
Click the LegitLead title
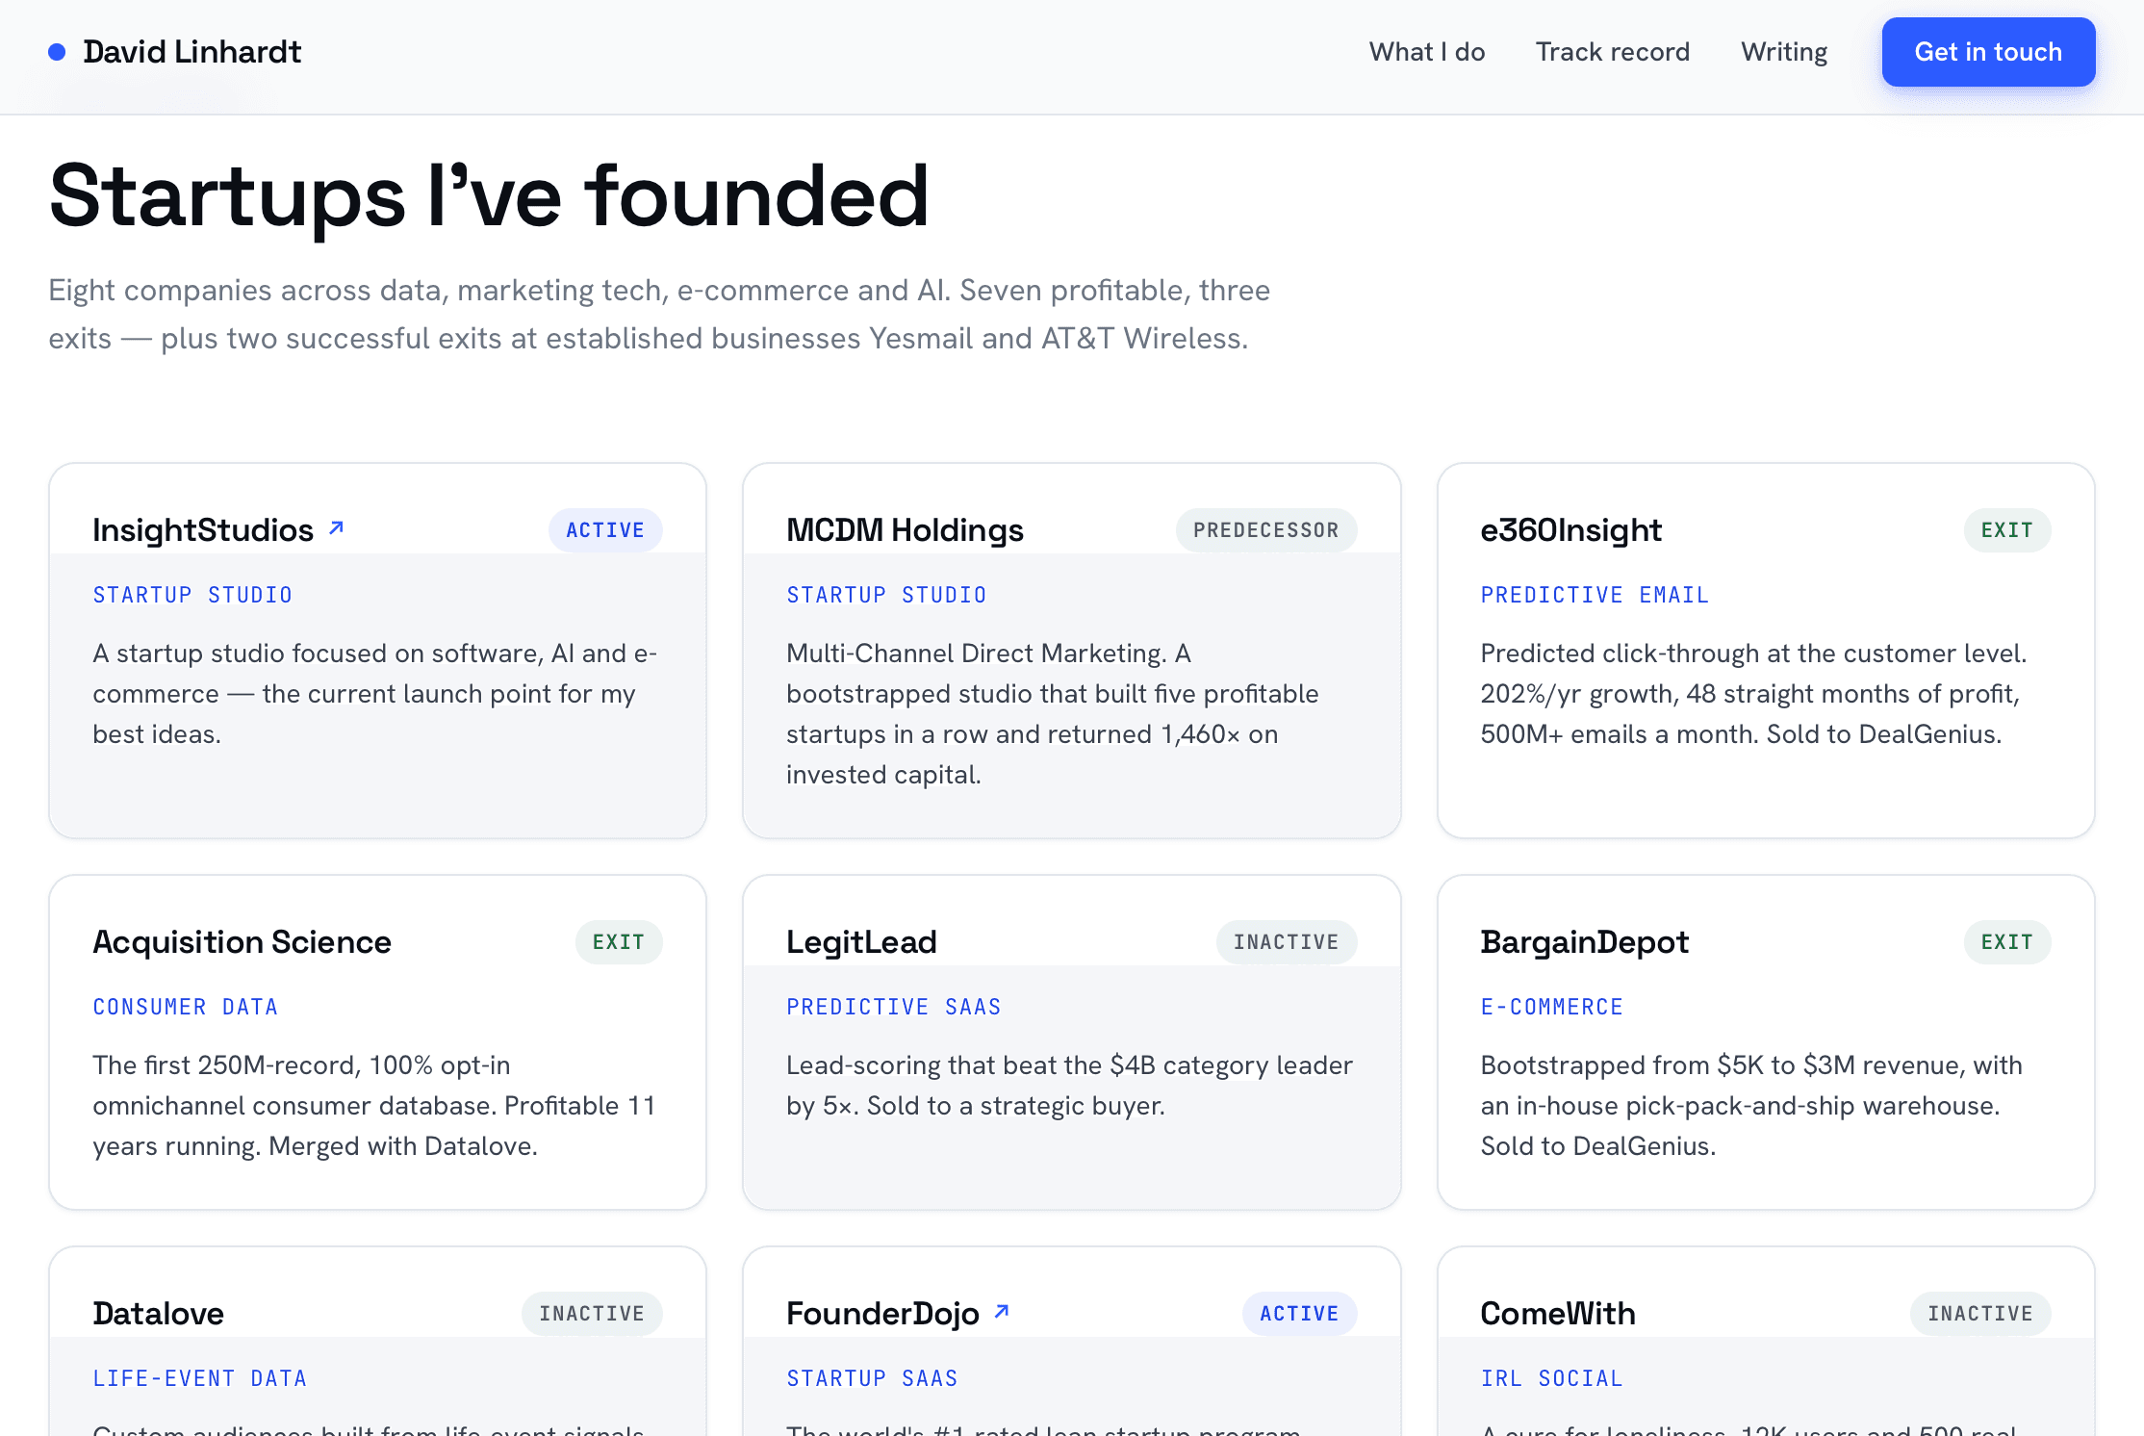[861, 942]
